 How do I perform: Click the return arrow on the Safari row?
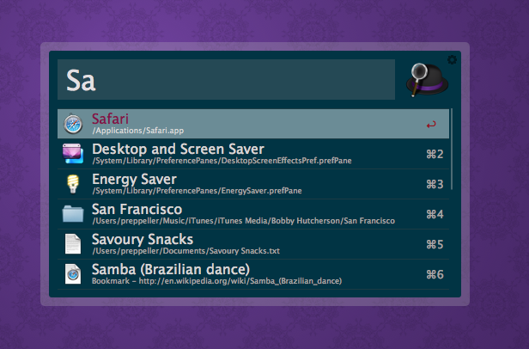click(x=431, y=125)
